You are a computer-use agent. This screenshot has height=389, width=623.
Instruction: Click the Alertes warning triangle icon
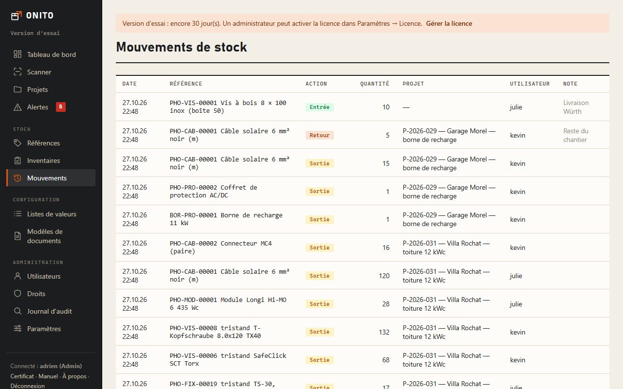[x=18, y=107]
